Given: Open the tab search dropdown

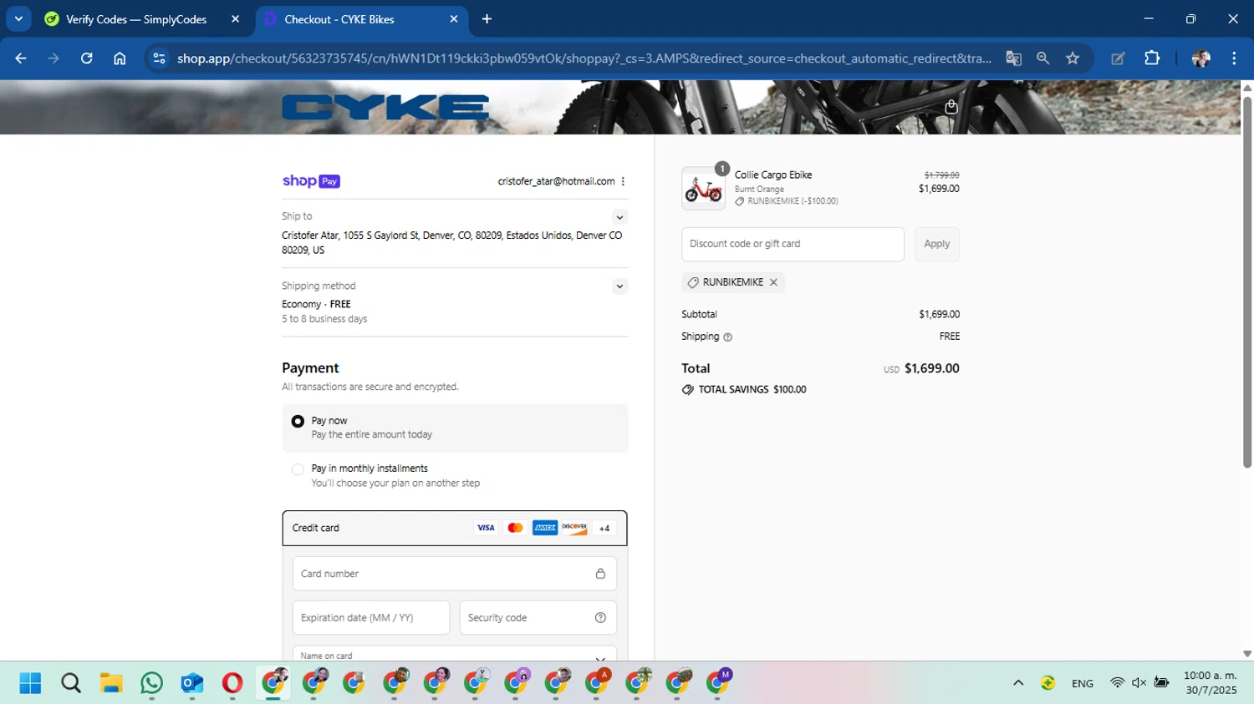Looking at the screenshot, I should pyautogui.click(x=18, y=19).
